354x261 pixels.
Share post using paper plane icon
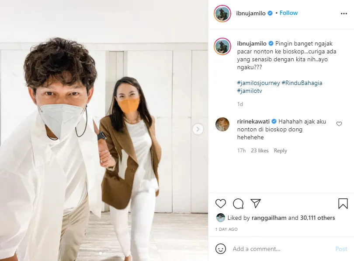point(256,203)
